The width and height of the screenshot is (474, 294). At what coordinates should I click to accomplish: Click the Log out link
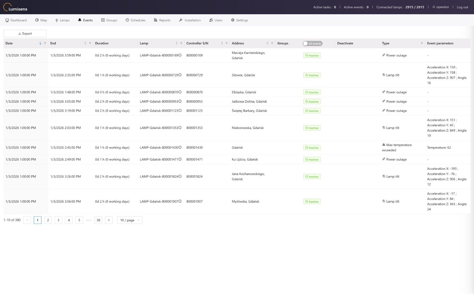click(x=462, y=7)
